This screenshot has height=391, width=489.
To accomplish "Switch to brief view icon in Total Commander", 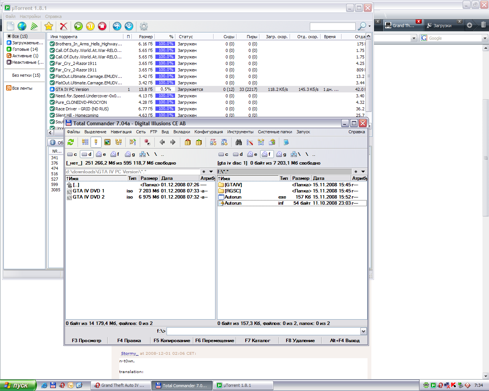I will (85, 142).
